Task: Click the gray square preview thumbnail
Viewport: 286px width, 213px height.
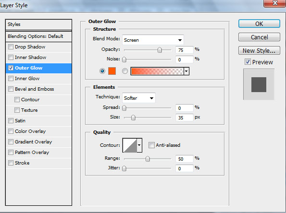Action: pyautogui.click(x=259, y=84)
